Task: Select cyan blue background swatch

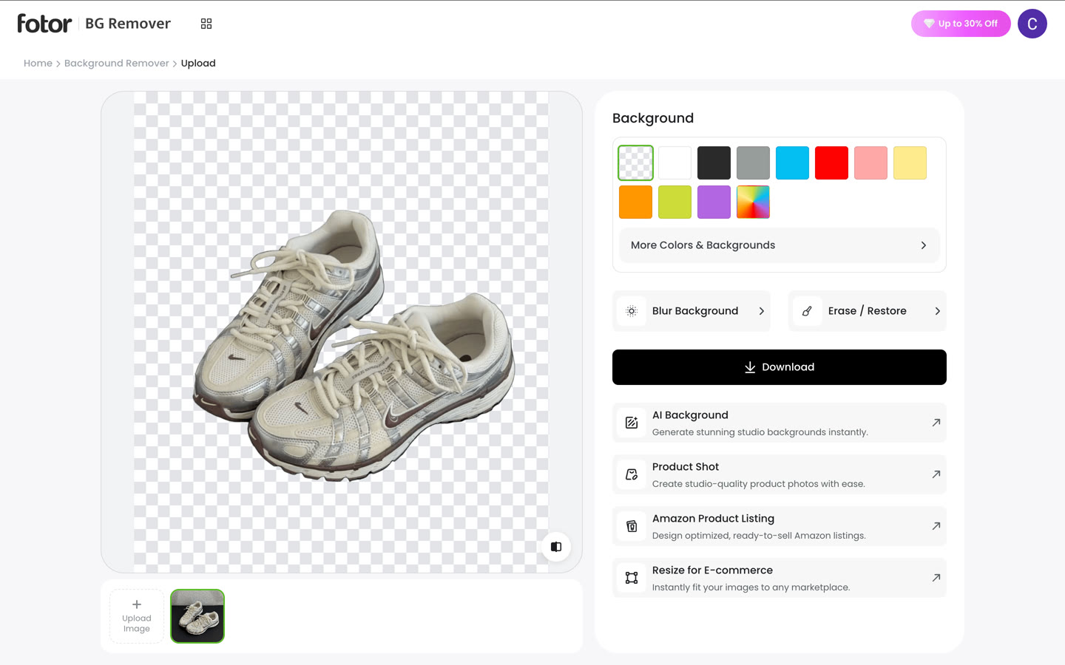Action: 792,163
